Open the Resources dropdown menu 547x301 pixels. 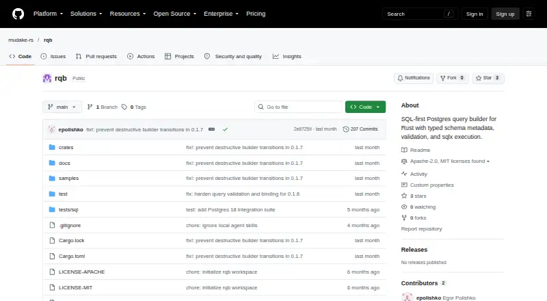click(x=128, y=14)
